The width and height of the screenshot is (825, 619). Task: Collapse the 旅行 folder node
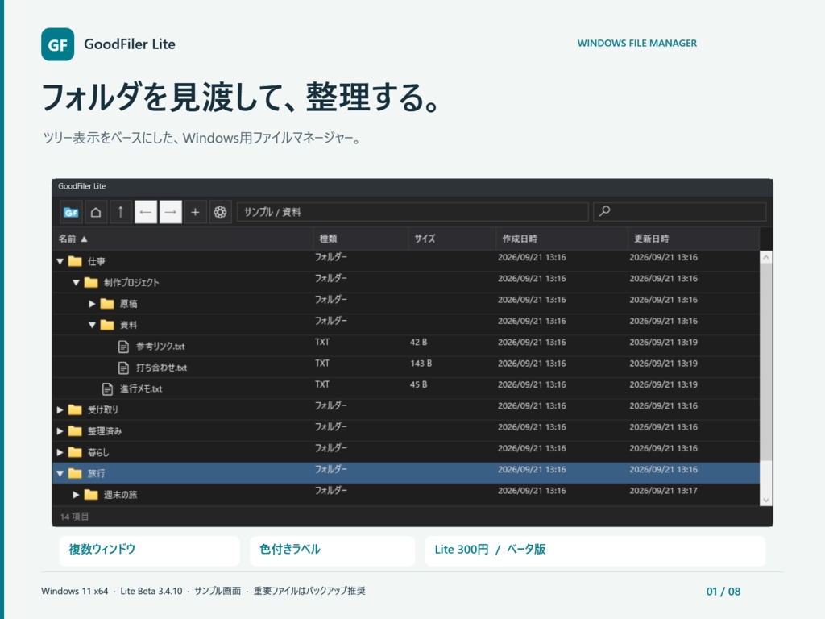pos(60,474)
